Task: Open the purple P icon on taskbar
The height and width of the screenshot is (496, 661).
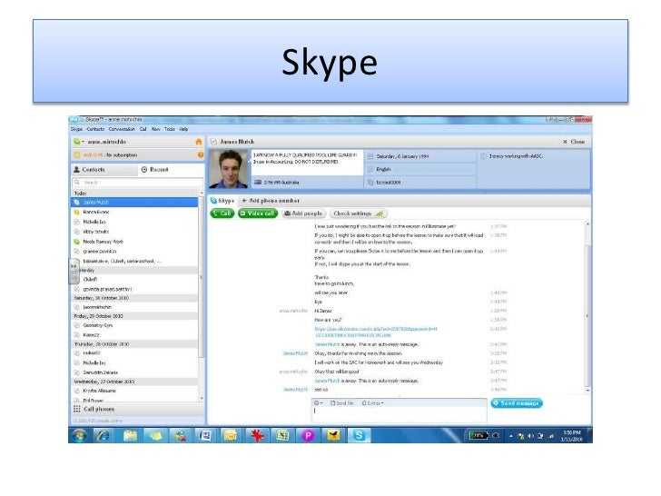Action: [308, 435]
